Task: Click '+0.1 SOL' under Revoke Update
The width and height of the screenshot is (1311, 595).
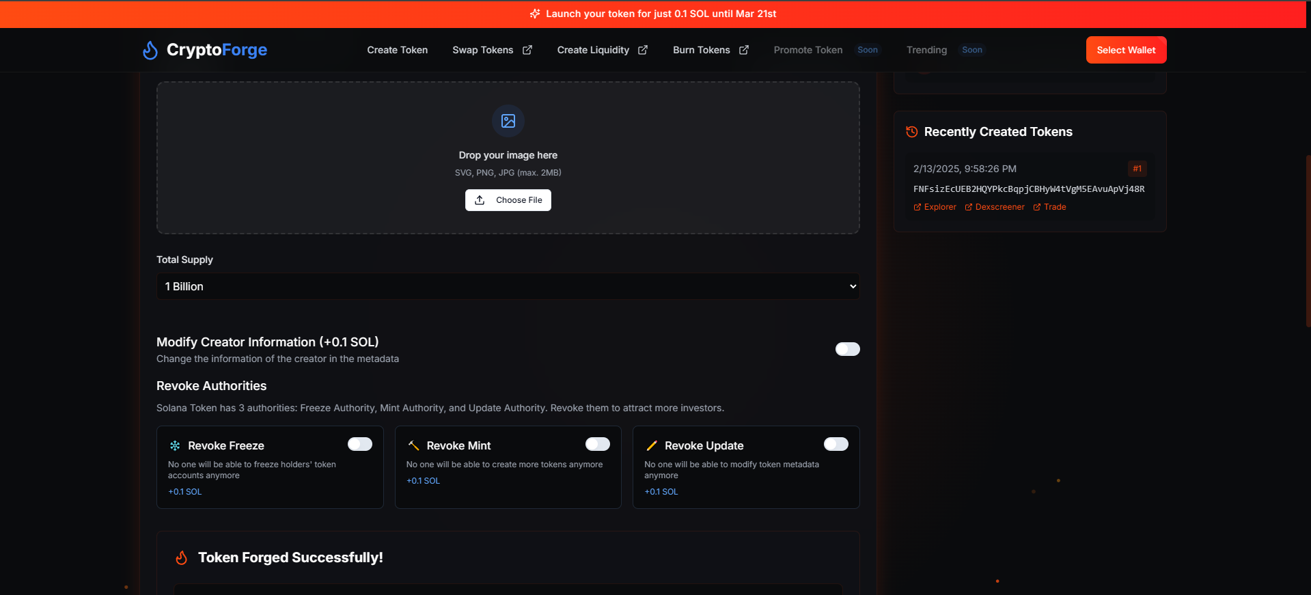Action: pyautogui.click(x=661, y=492)
